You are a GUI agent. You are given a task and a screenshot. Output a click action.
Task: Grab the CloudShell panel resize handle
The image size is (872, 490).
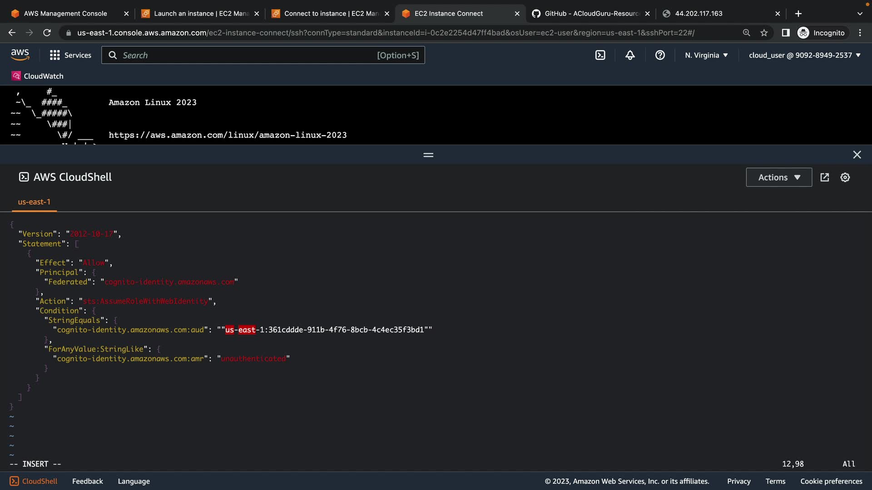coord(428,155)
